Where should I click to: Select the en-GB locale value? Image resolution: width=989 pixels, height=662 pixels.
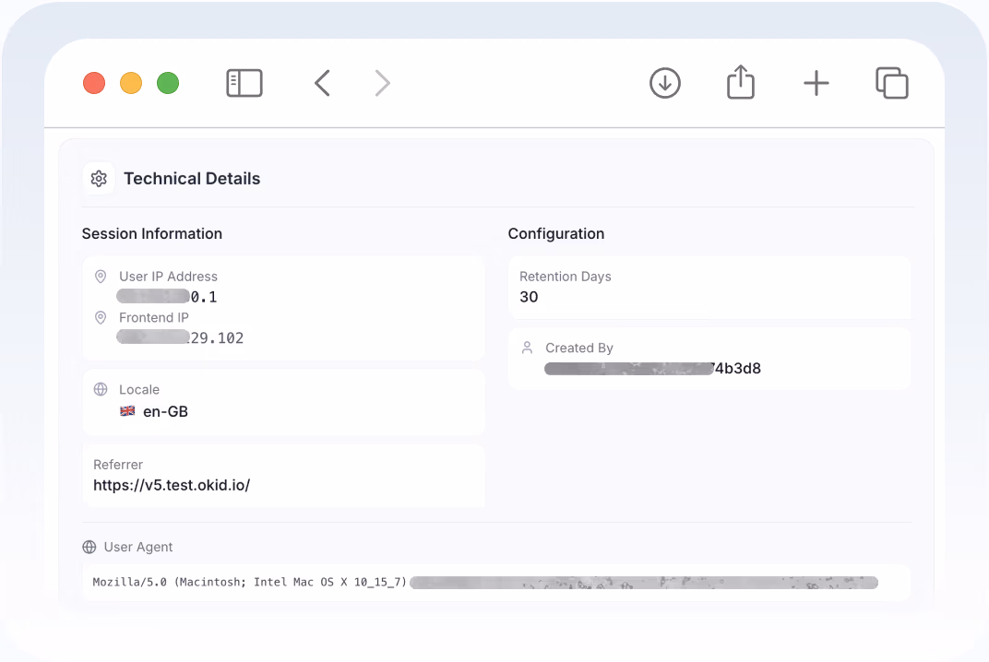click(166, 412)
